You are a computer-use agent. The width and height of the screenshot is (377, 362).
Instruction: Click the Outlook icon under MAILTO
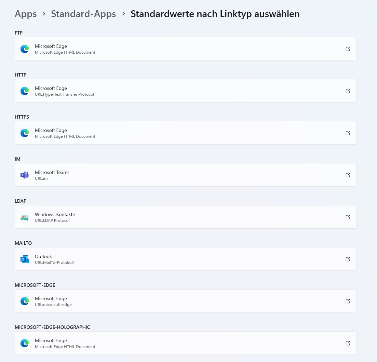point(25,259)
